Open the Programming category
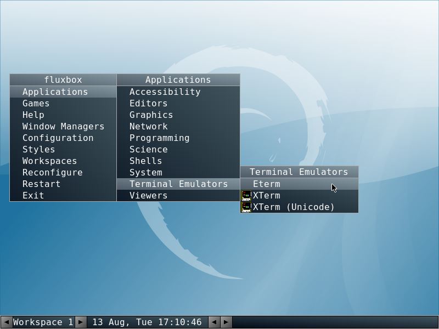The width and height of the screenshot is (439, 329). point(178,138)
